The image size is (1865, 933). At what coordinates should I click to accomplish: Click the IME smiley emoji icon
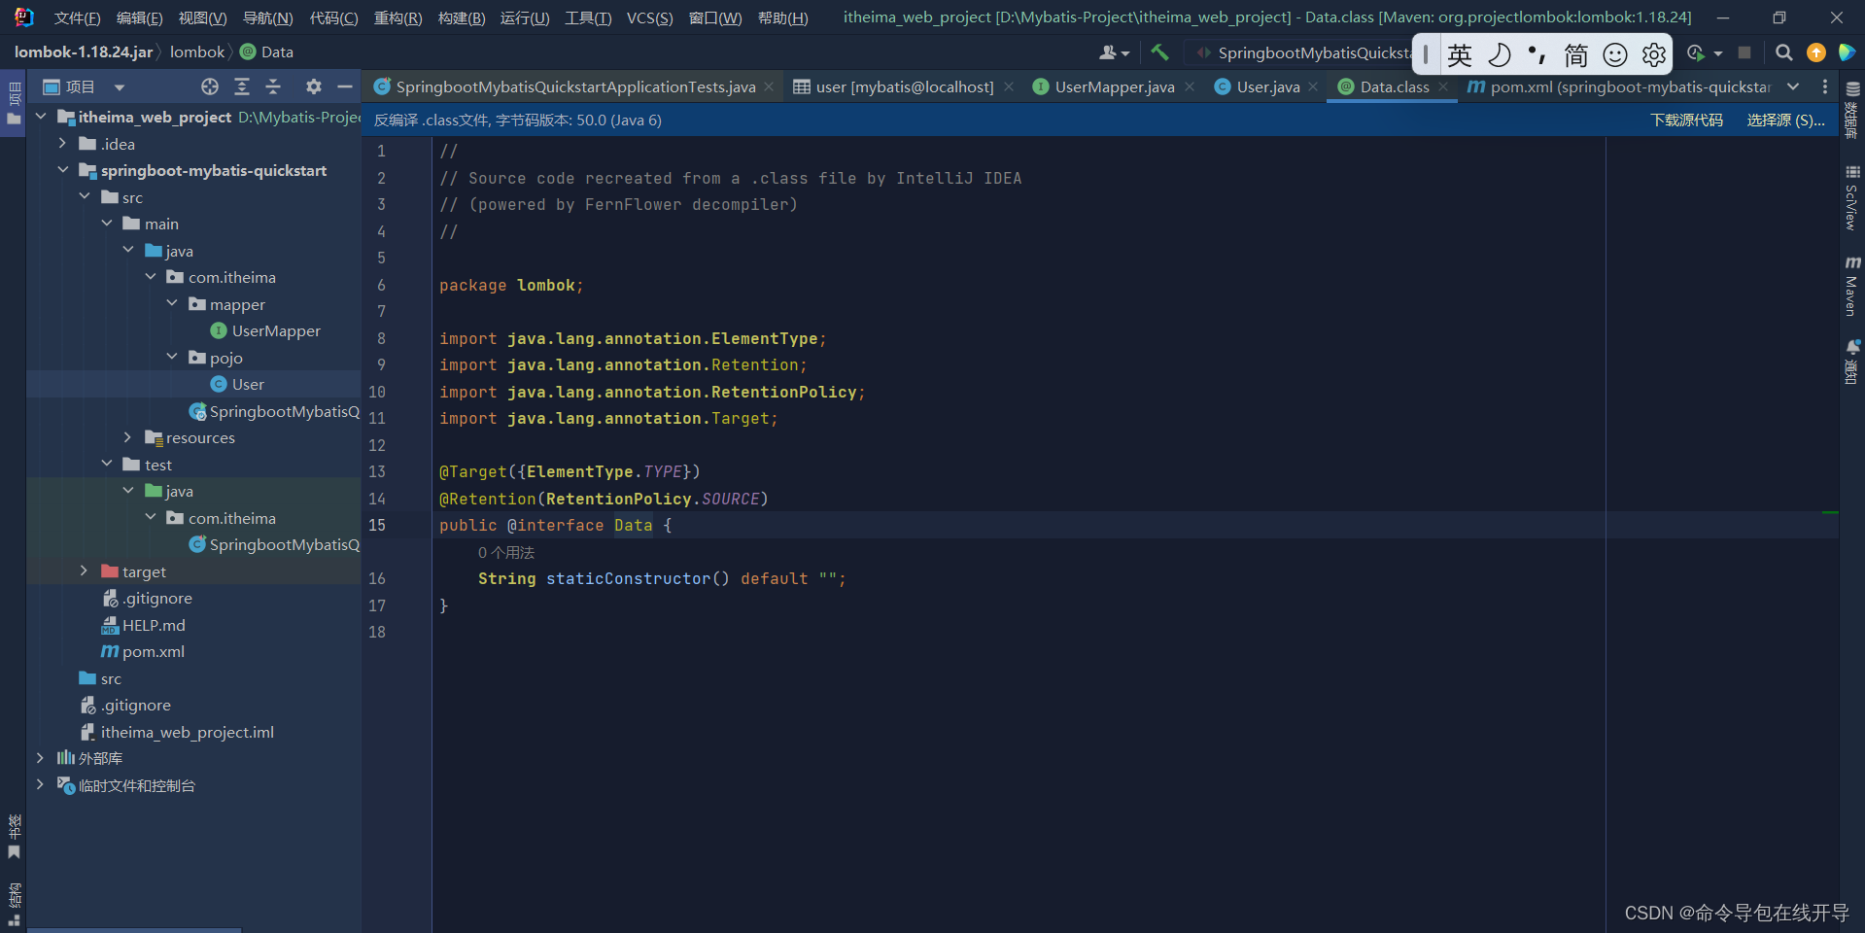(1615, 55)
